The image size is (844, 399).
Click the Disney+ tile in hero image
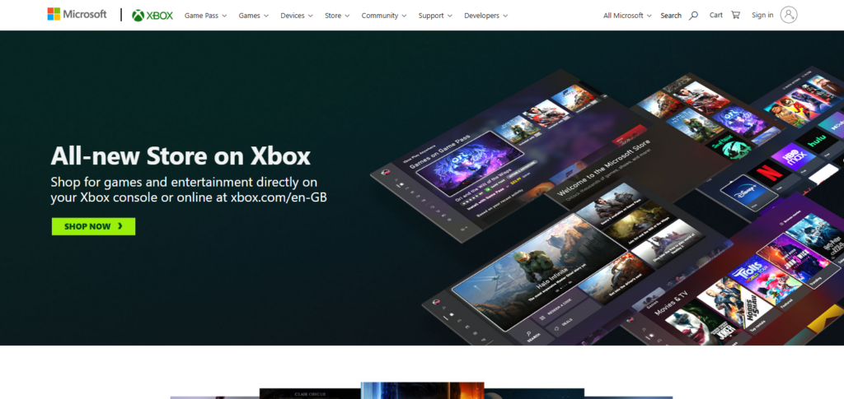[748, 194]
